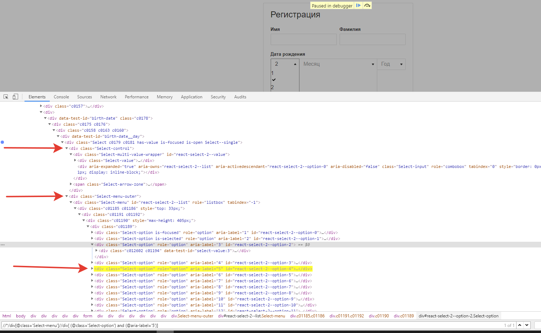The image size is (541, 333).
Task: Expand the Select-arrow-zone span node
Action: point(71,184)
